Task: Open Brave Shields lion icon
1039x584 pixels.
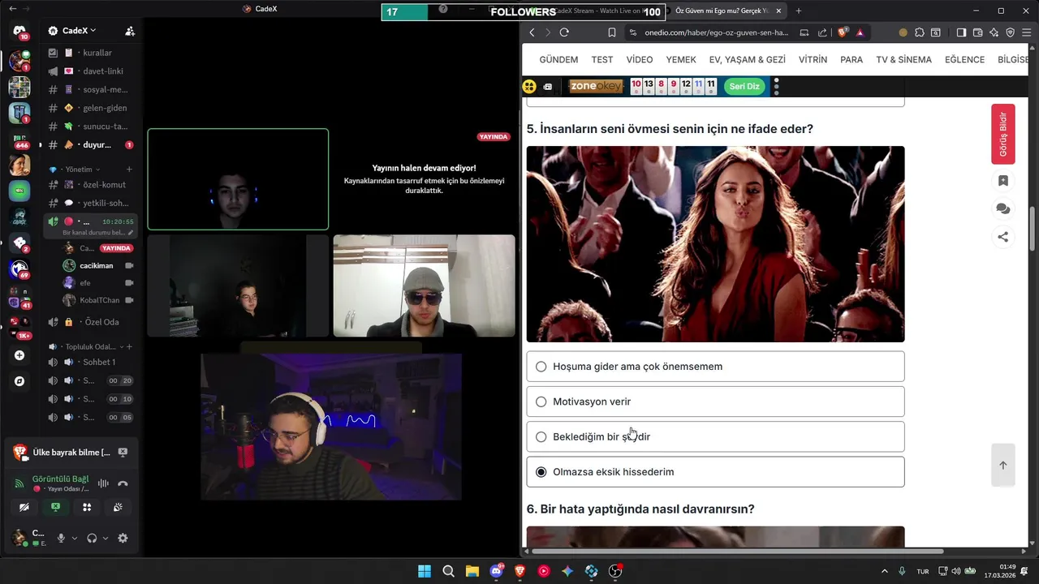Action: point(843,32)
